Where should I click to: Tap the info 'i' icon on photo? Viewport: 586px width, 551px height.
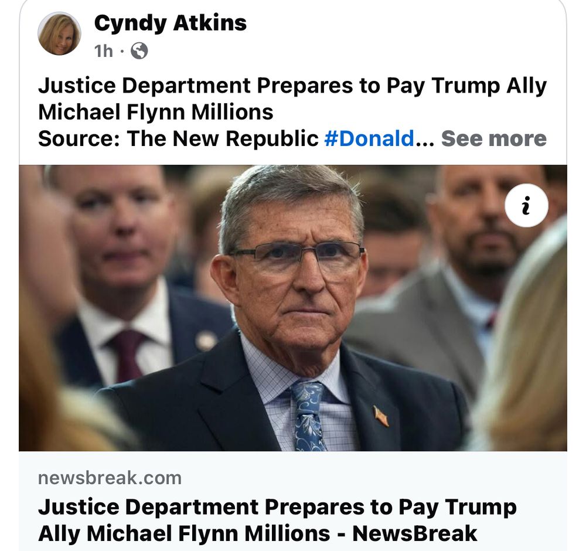(526, 205)
